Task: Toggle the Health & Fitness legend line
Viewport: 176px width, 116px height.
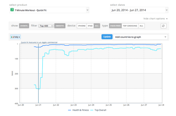Action: (79, 110)
